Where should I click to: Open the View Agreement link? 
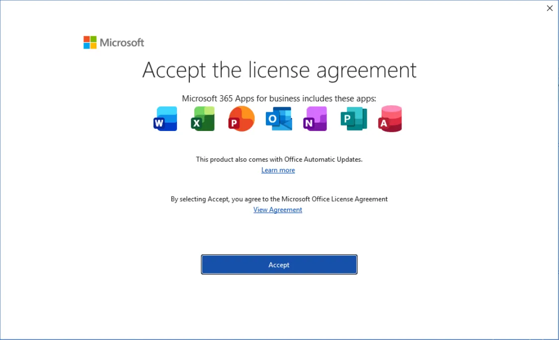278,209
